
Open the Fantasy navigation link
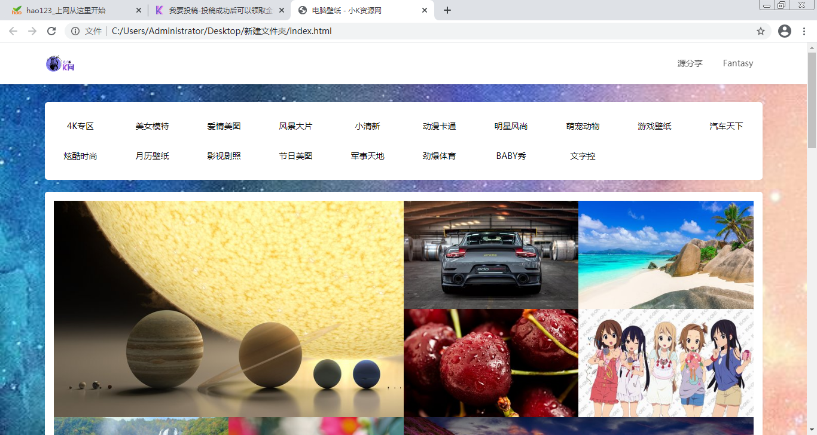[737, 63]
